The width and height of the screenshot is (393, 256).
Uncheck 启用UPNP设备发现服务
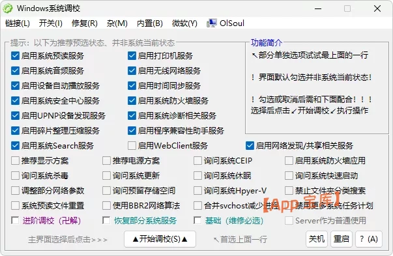click(15, 116)
